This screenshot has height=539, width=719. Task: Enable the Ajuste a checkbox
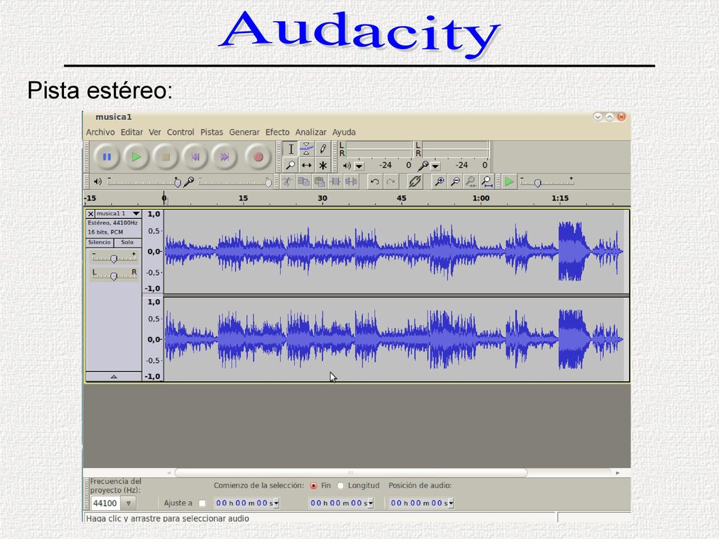point(202,503)
